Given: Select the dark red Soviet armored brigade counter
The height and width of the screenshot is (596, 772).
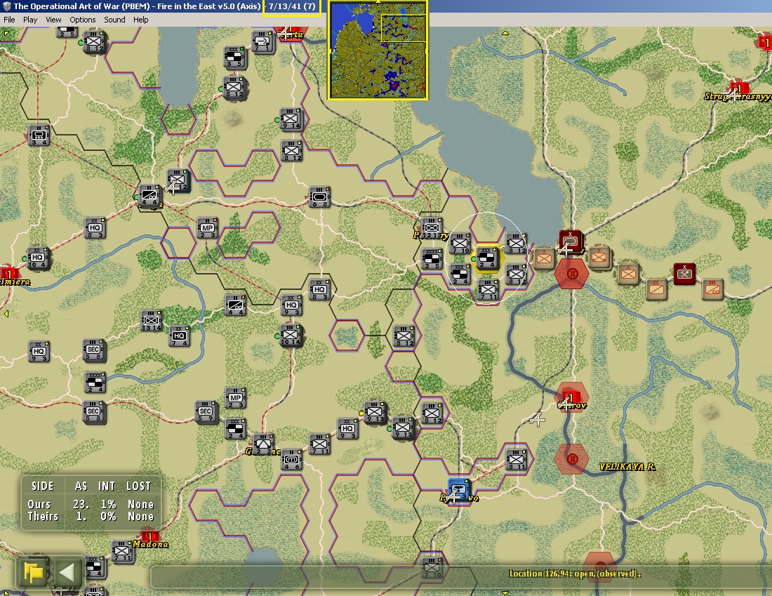Looking at the screenshot, I should pyautogui.click(x=570, y=241).
